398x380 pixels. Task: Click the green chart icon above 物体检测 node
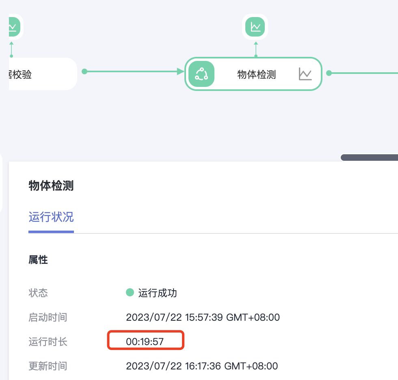[255, 27]
